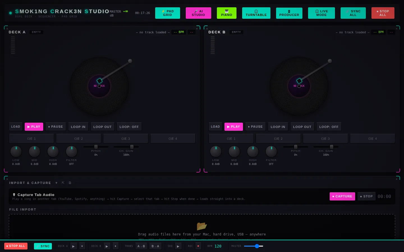The height and width of the screenshot is (252, 404).
Task: Switch to the Turntable view
Action: [256, 13]
